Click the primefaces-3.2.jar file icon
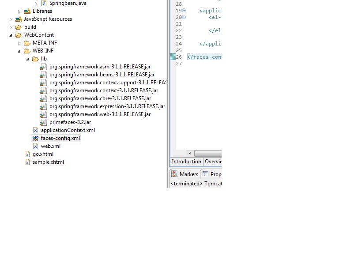This screenshot has width=339, height=271. pos(43,123)
